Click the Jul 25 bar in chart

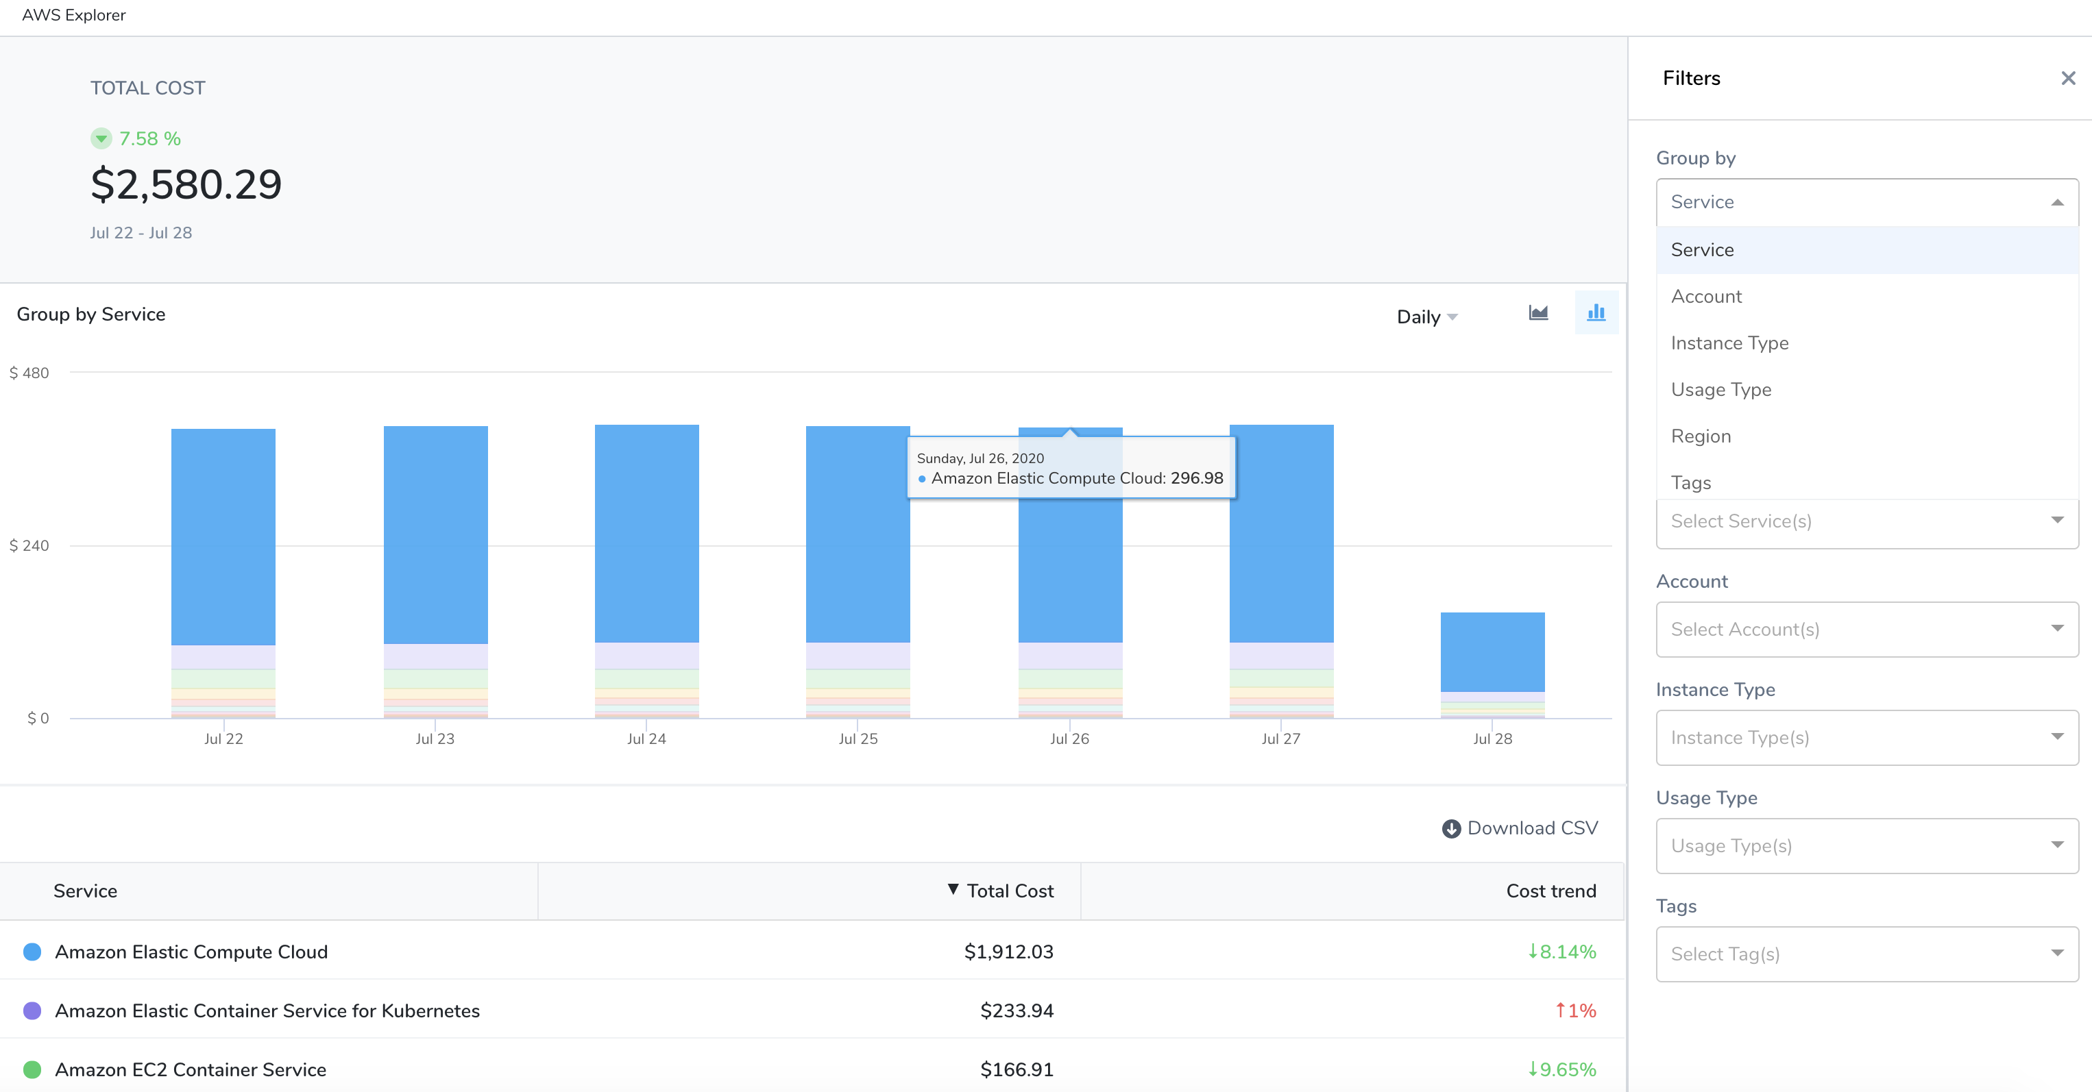pos(858,571)
